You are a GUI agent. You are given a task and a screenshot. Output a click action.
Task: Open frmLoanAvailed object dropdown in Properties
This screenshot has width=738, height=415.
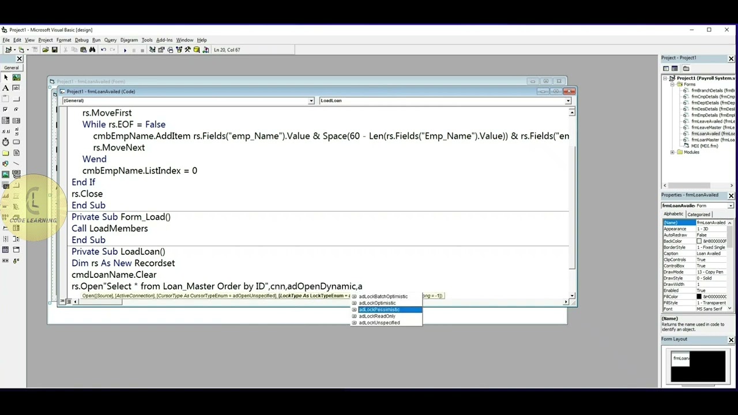[x=731, y=206]
